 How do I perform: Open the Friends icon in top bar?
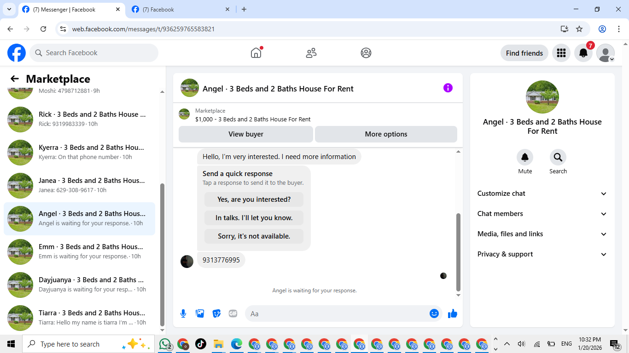[311, 53]
